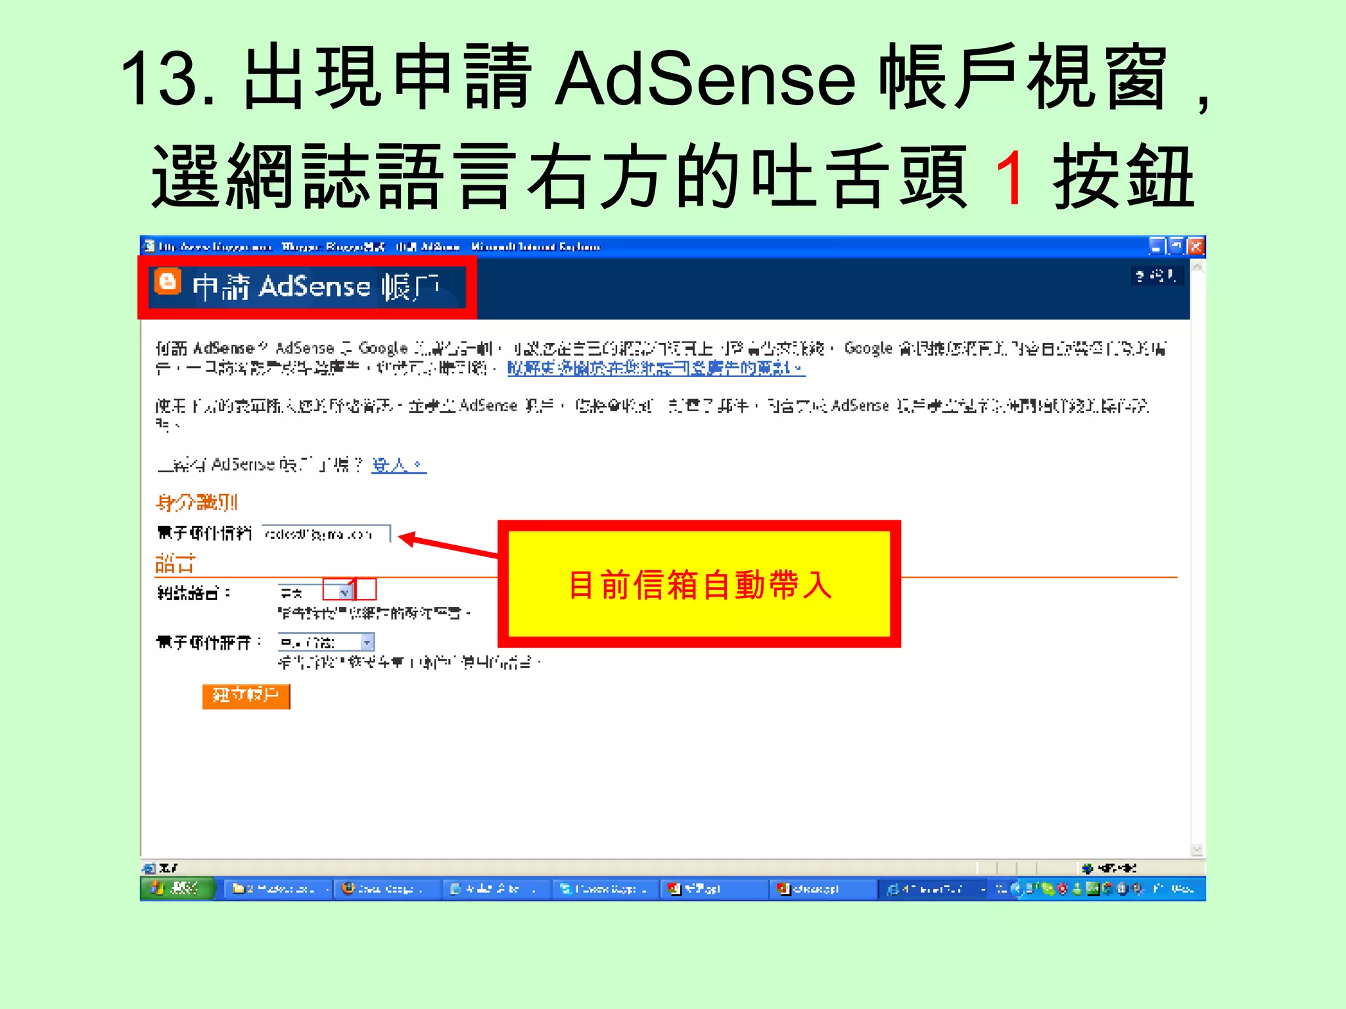This screenshot has height=1009, width=1346.
Task: Minimize the Internet Explorer window
Action: (x=1156, y=246)
